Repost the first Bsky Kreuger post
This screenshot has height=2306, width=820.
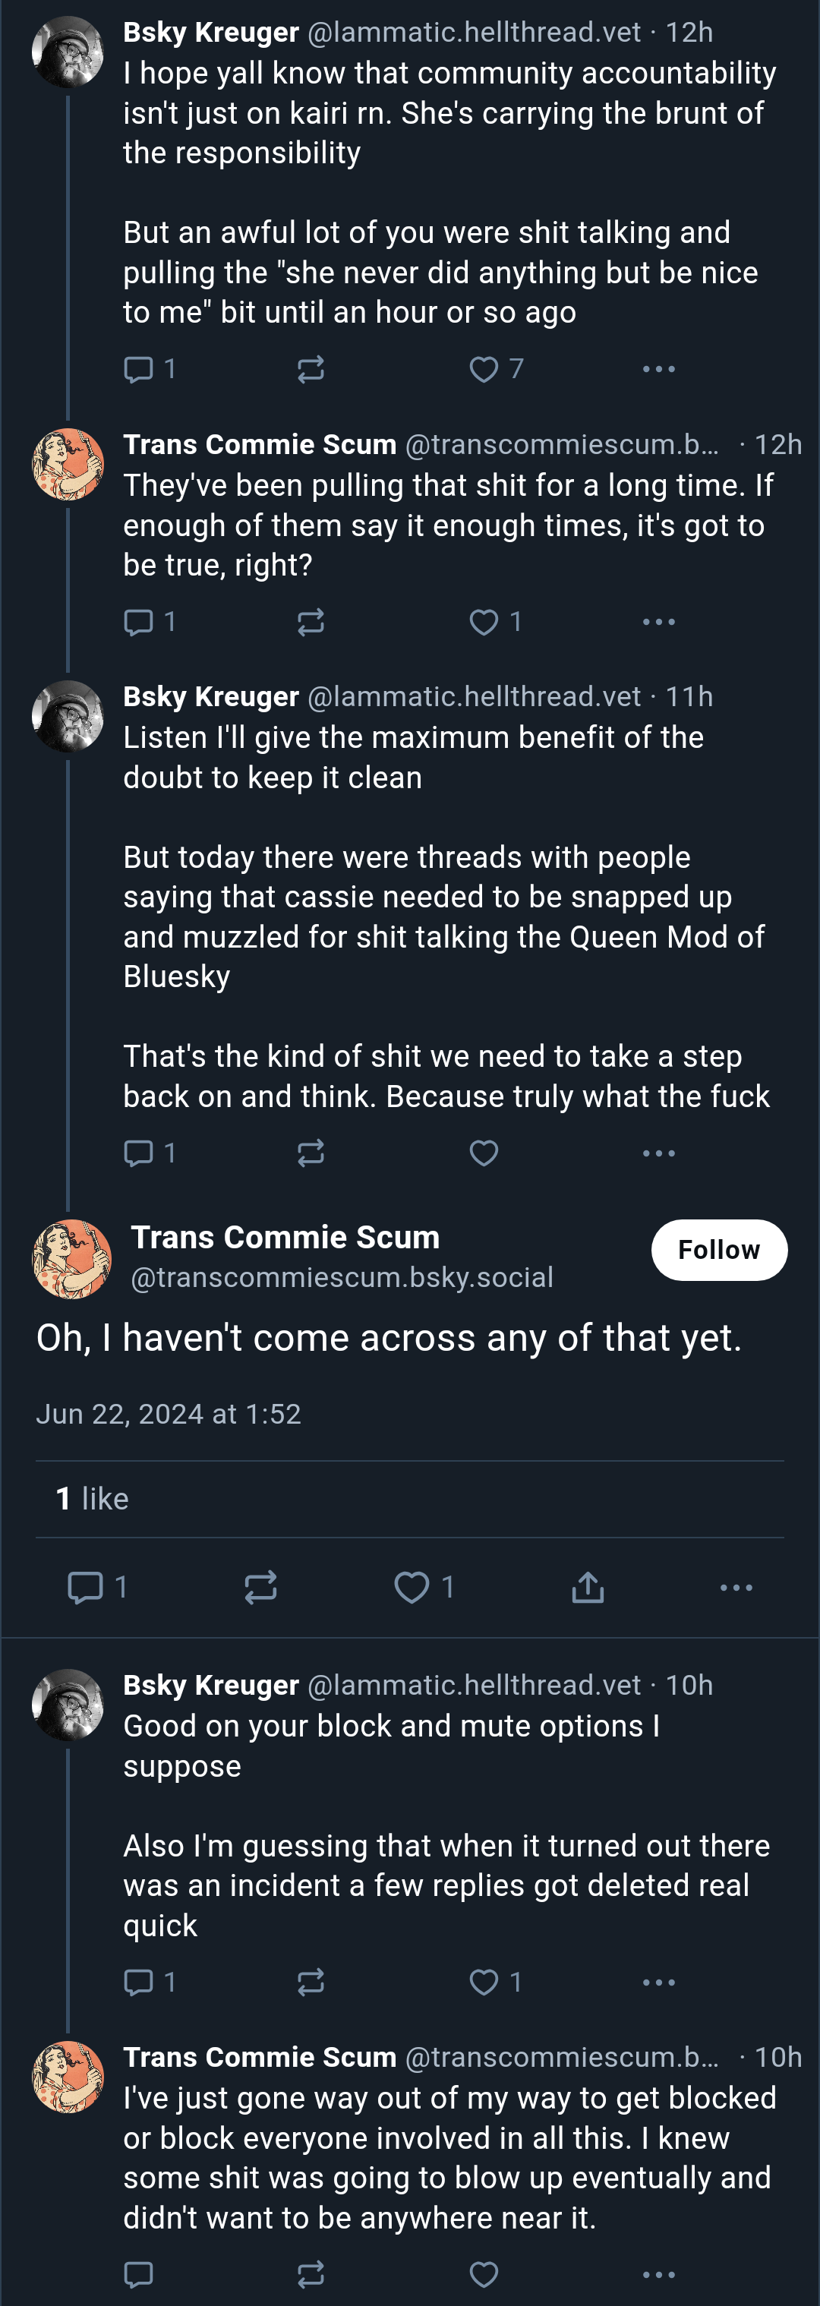click(311, 369)
